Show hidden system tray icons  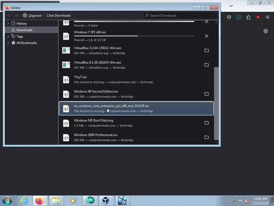[x=227, y=201]
